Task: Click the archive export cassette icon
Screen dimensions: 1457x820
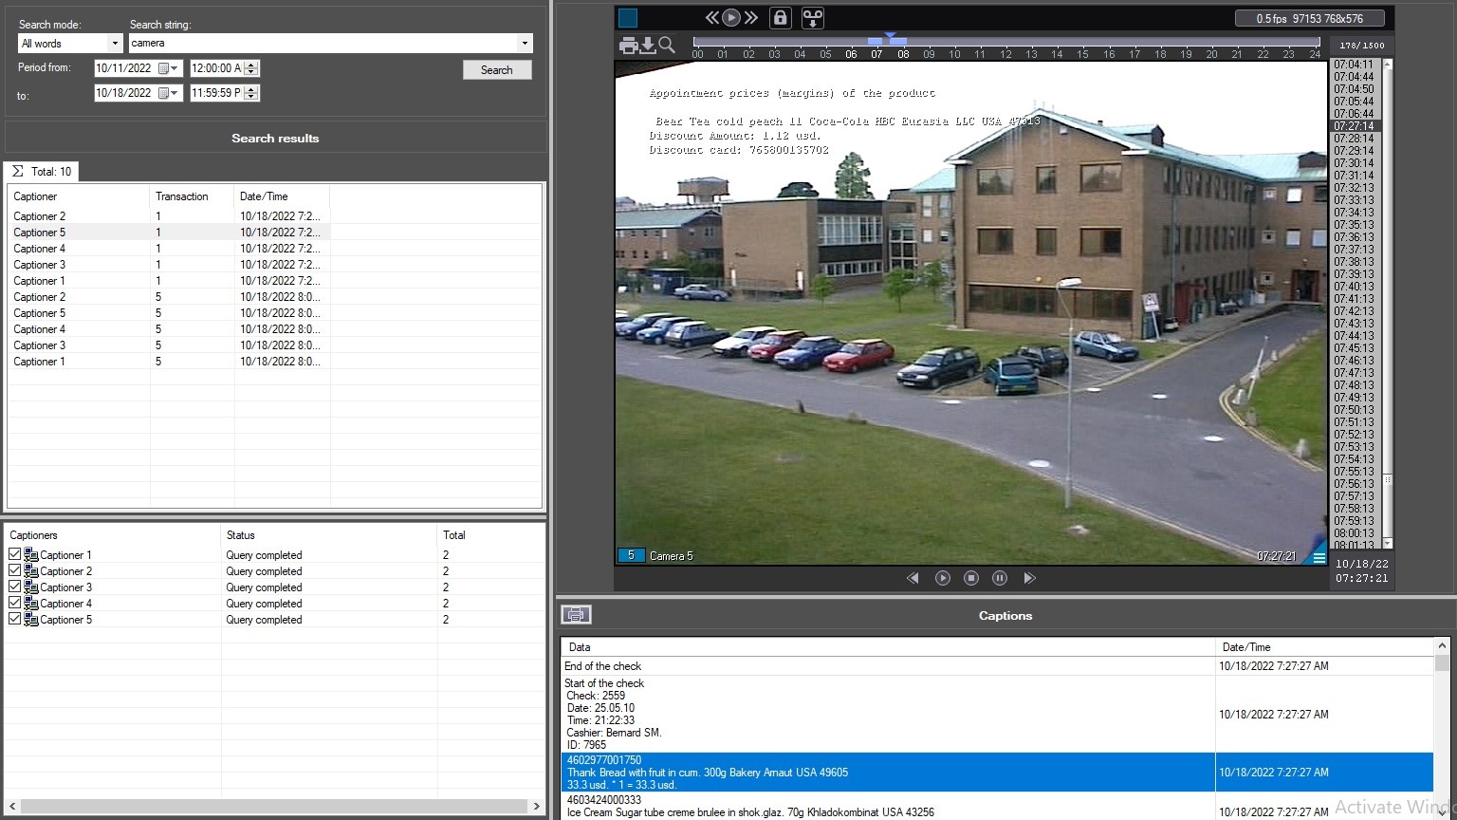Action: pos(812,17)
